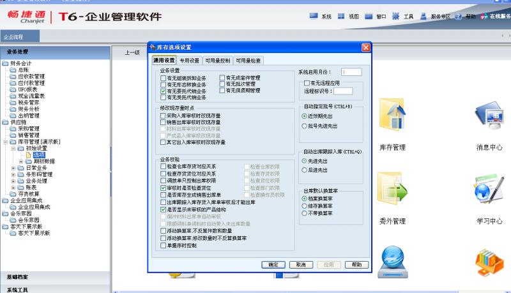Switch to 可用量检查 tab

coord(248,61)
